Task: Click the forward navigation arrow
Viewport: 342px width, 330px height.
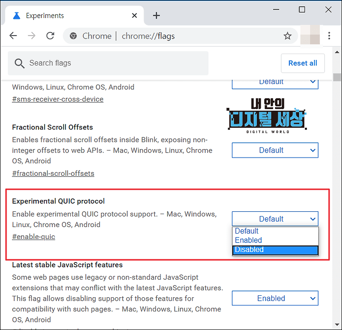Action: tap(32, 36)
